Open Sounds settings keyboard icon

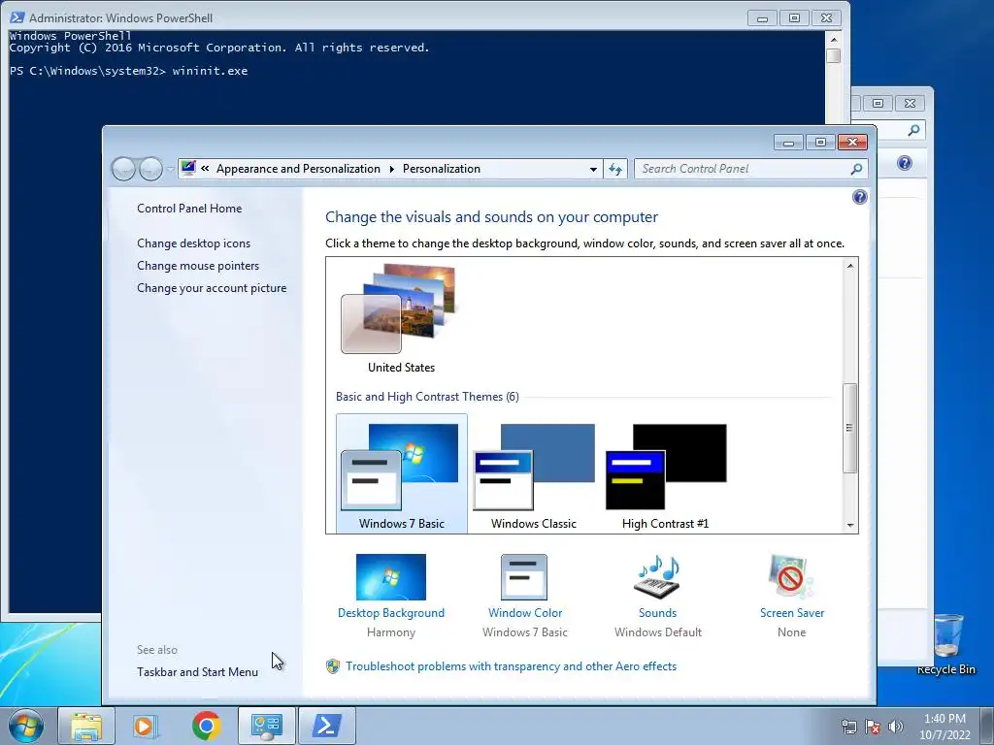click(x=657, y=577)
